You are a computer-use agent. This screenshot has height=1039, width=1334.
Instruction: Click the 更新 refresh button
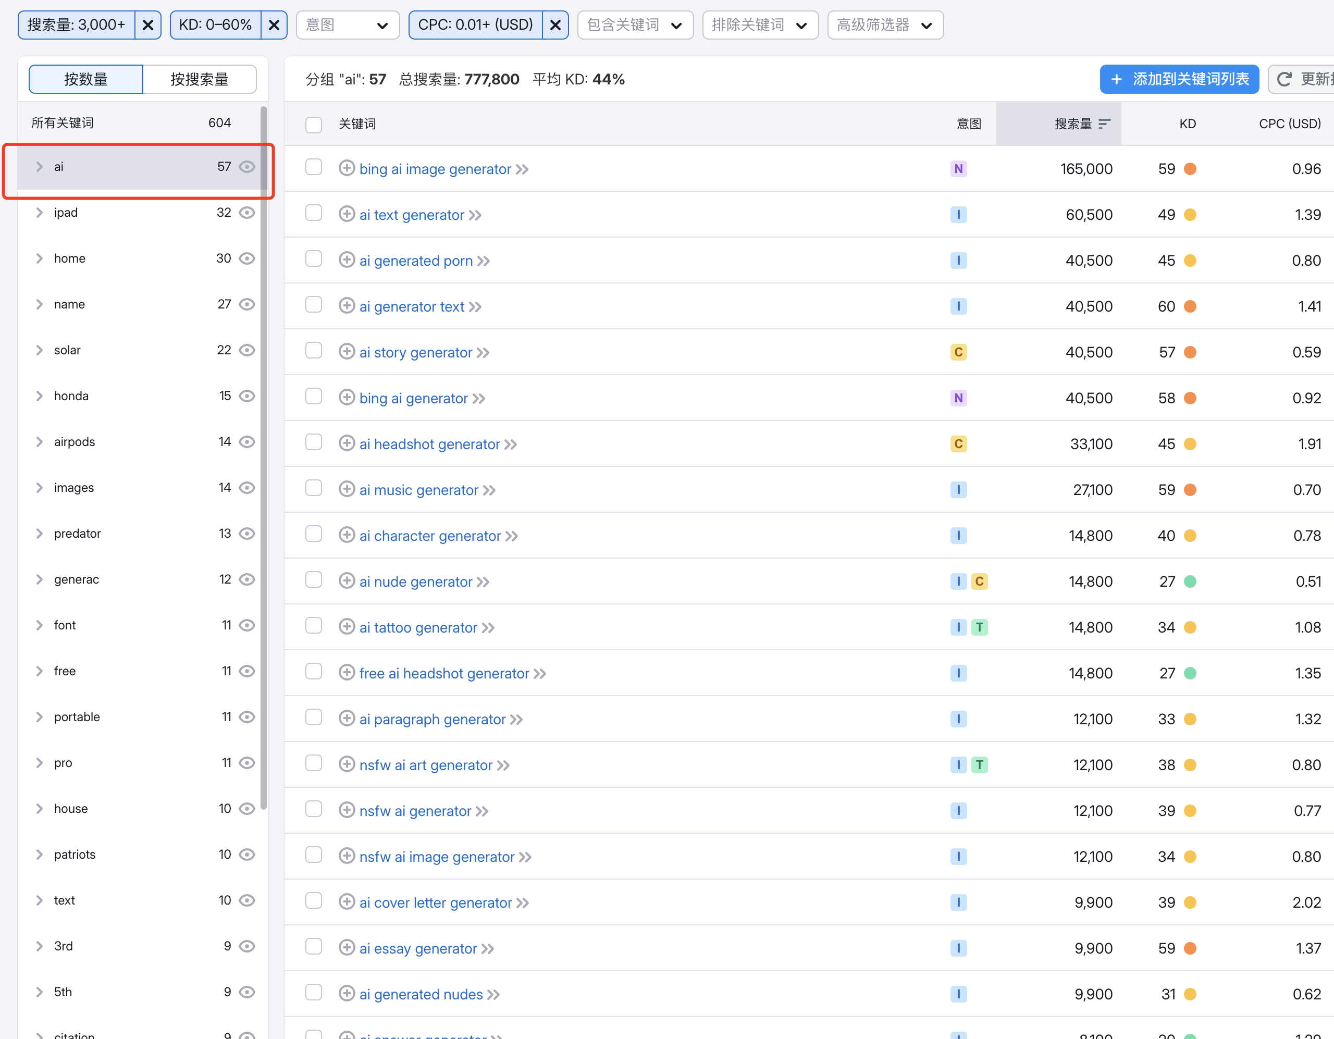tap(1301, 79)
